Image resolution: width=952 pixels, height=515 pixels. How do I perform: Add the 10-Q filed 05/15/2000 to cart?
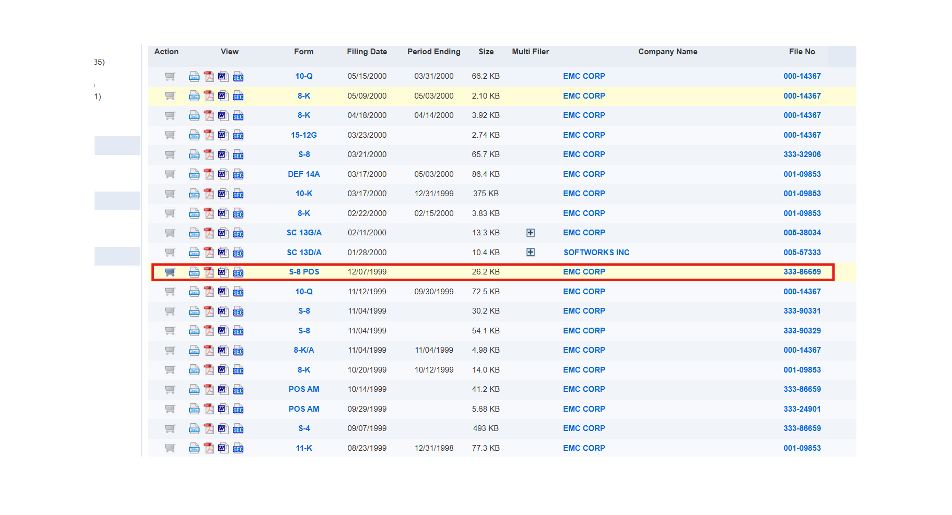point(170,76)
